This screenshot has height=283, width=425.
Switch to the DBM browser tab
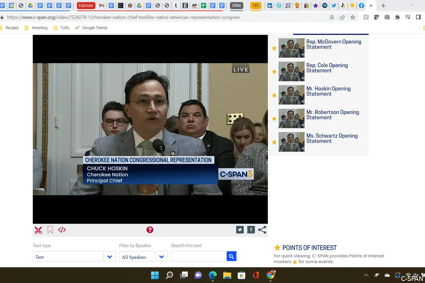point(236,5)
